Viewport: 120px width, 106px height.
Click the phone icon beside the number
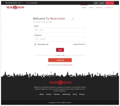pyautogui.click(x=27, y=3)
